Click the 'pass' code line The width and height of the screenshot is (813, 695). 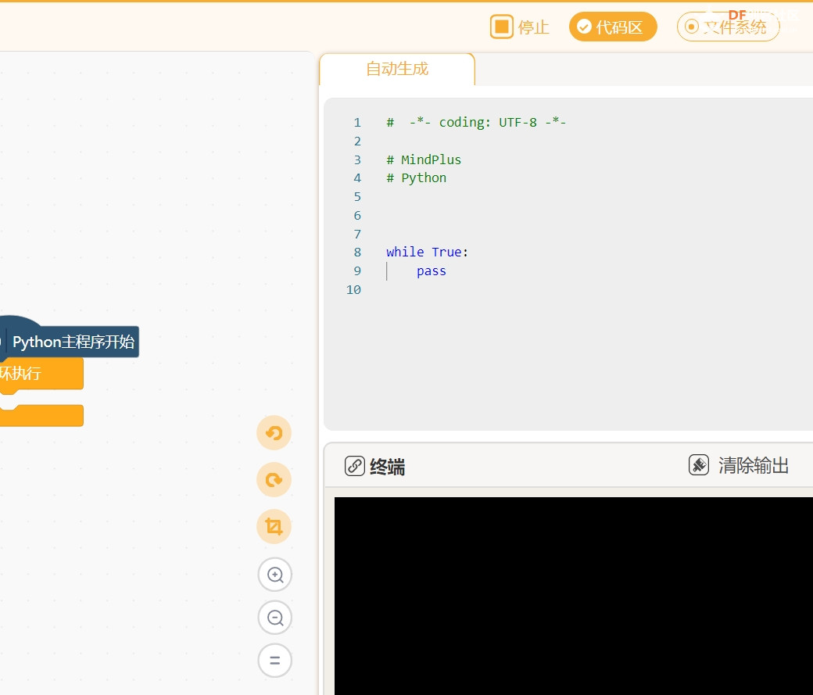click(432, 270)
